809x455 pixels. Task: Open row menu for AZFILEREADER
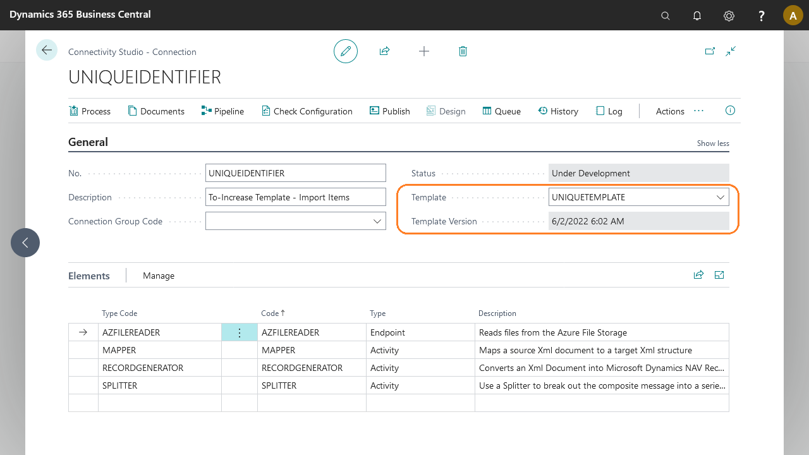(x=240, y=332)
